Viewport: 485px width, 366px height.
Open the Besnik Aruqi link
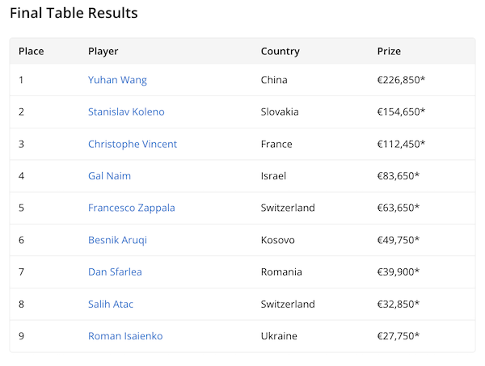117,240
